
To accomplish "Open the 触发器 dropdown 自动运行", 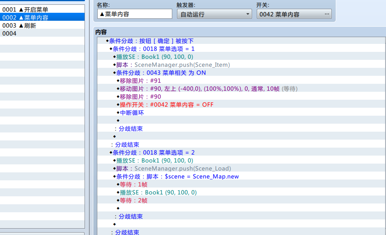I will tap(214, 14).
